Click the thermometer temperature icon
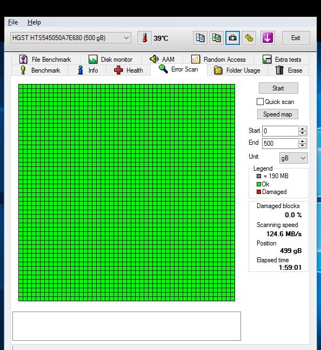321x350 pixels. 144,38
